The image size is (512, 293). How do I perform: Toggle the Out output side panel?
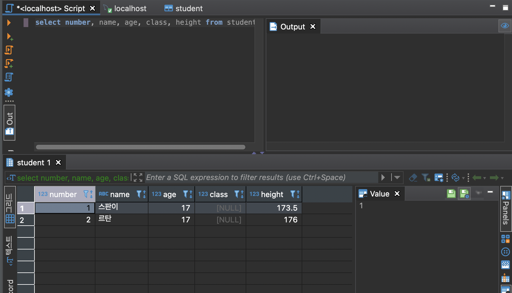9,123
